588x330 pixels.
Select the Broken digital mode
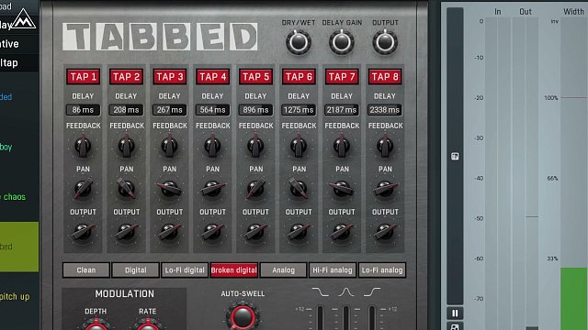pyautogui.click(x=234, y=270)
